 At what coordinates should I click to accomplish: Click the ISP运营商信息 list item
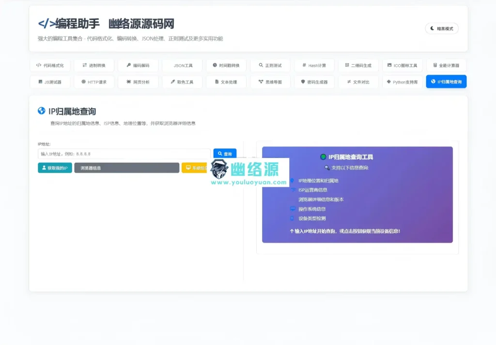[x=313, y=190]
